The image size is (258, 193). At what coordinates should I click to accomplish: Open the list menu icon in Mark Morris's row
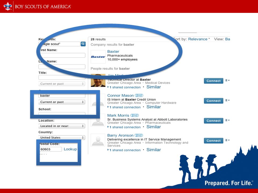point(227,120)
